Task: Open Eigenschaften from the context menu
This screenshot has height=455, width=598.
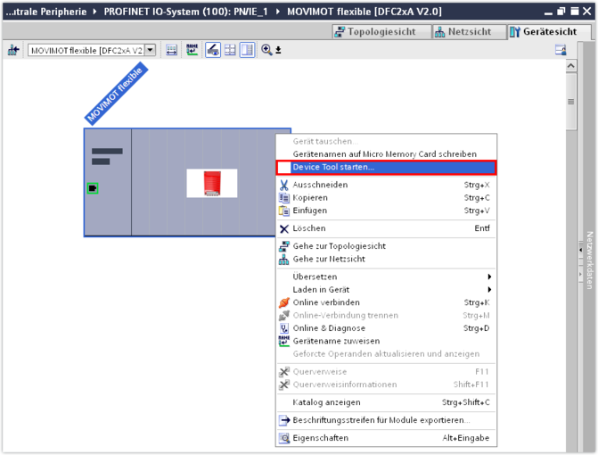Action: (321, 438)
